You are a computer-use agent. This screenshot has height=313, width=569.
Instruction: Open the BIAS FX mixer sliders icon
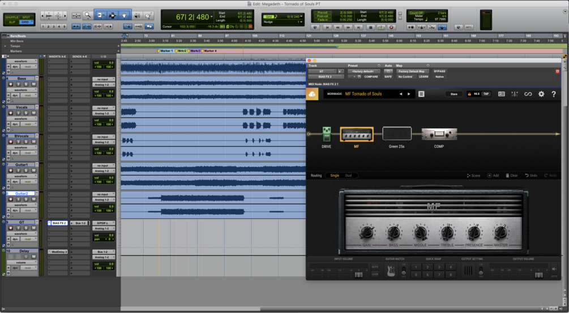click(514, 94)
